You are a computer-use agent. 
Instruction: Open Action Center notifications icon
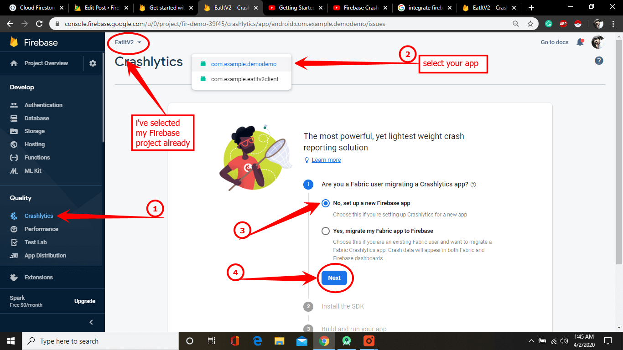tap(608, 341)
